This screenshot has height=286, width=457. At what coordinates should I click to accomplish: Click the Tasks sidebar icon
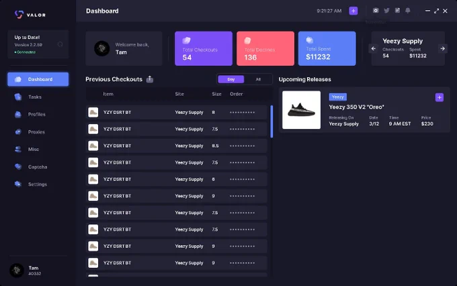18,97
